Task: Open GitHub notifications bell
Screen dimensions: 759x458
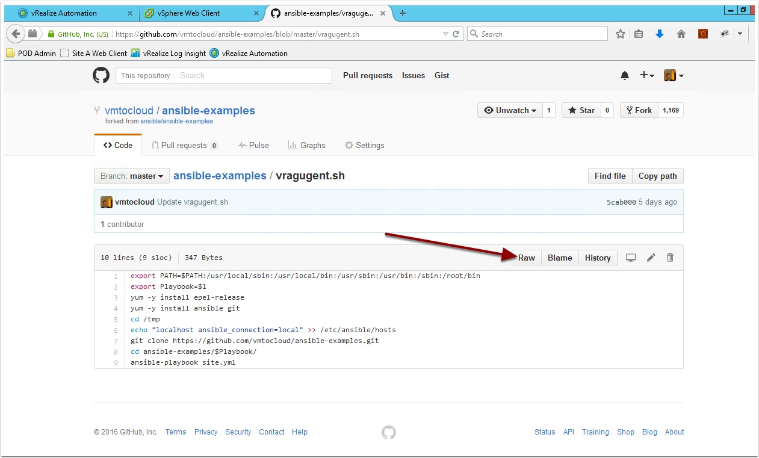Action: 625,75
